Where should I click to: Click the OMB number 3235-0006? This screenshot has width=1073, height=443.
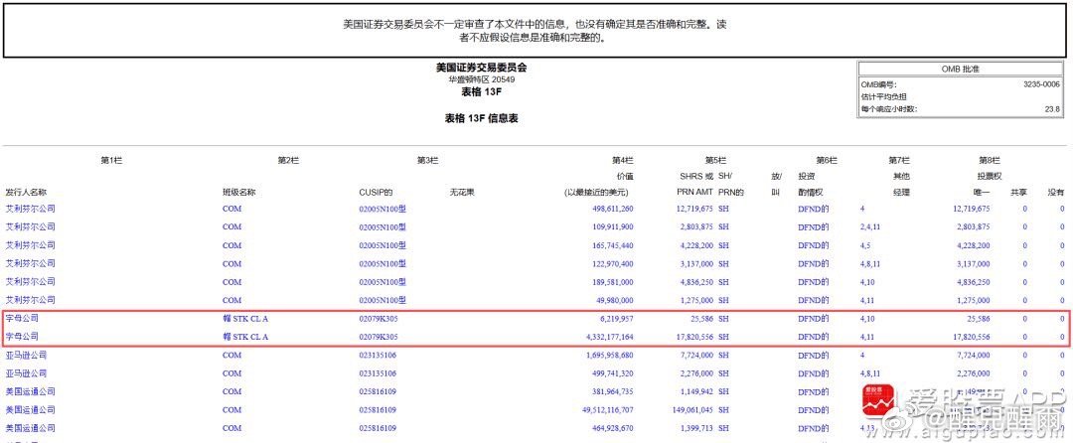(x=1041, y=84)
